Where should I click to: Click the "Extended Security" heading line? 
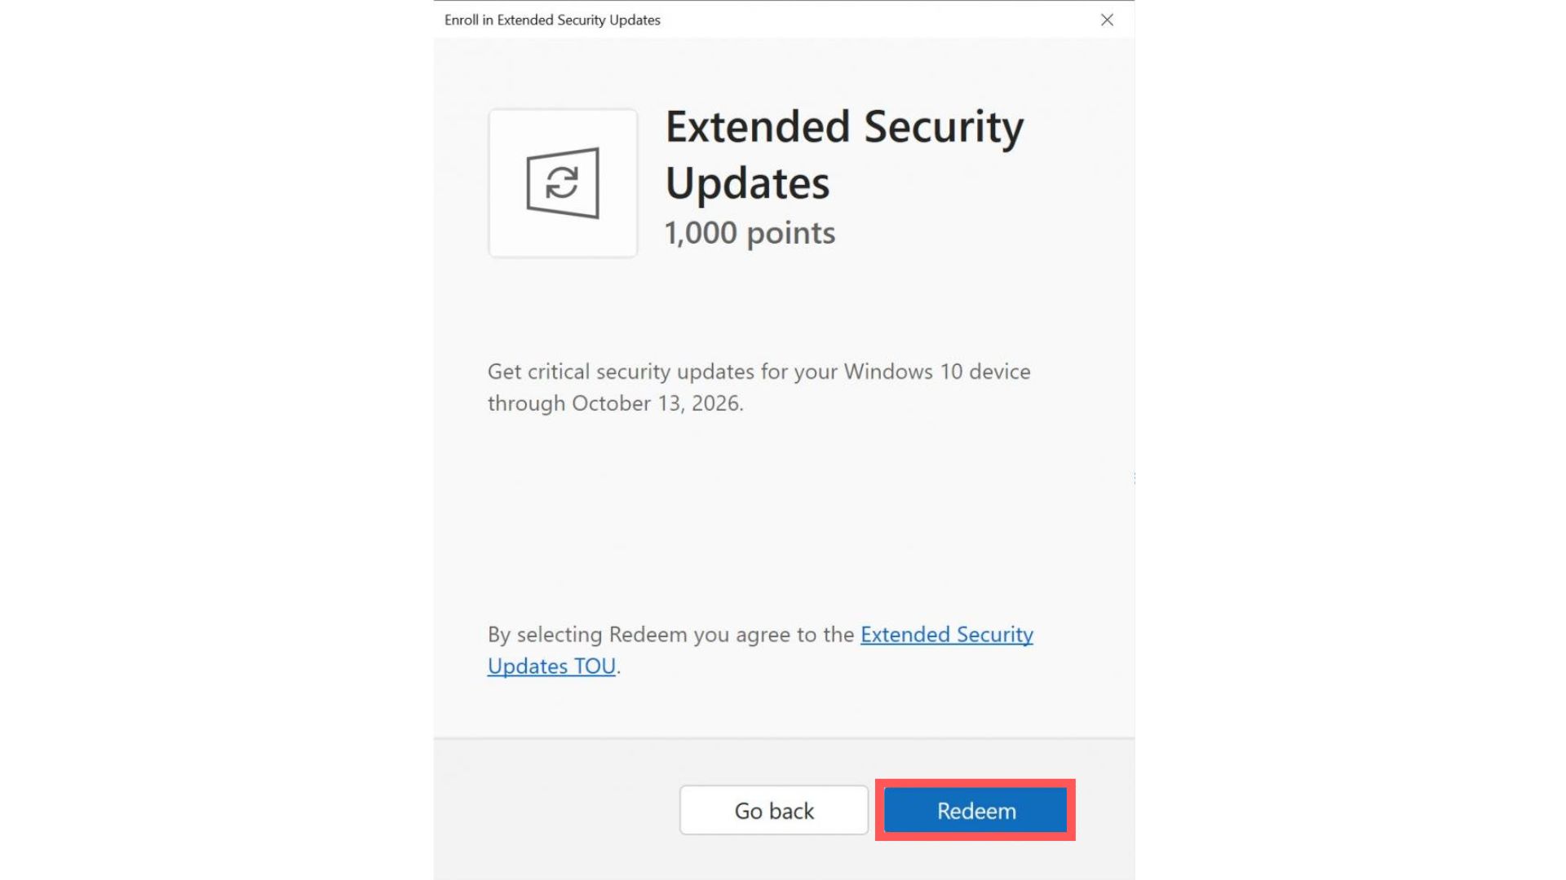(x=844, y=127)
